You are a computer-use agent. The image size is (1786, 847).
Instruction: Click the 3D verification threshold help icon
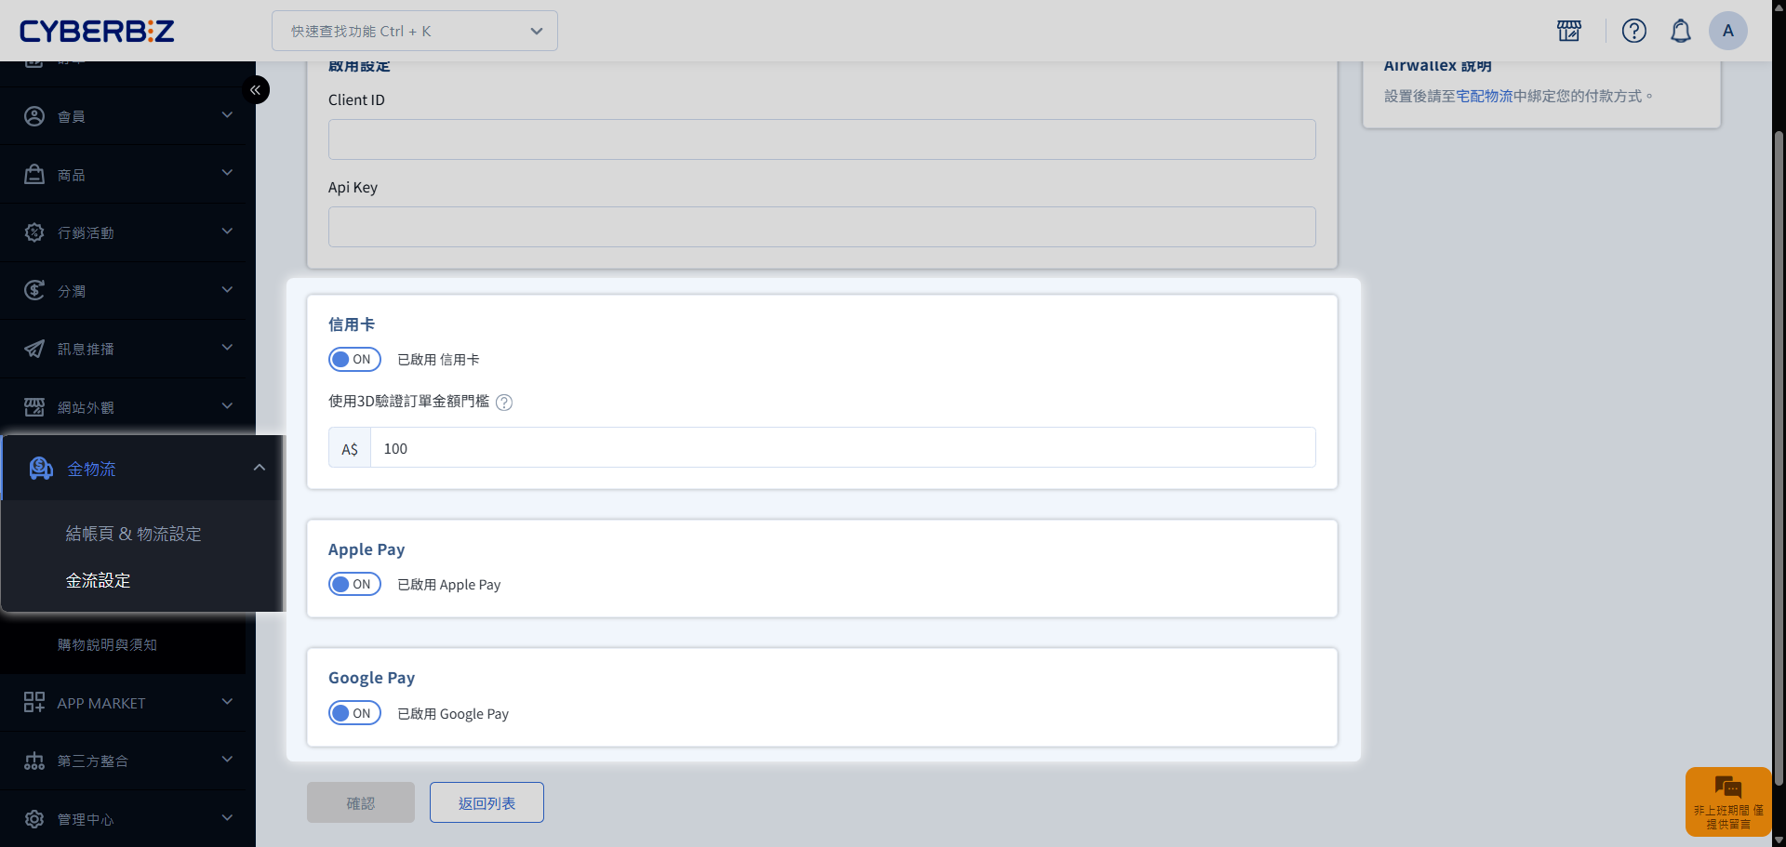tap(504, 403)
